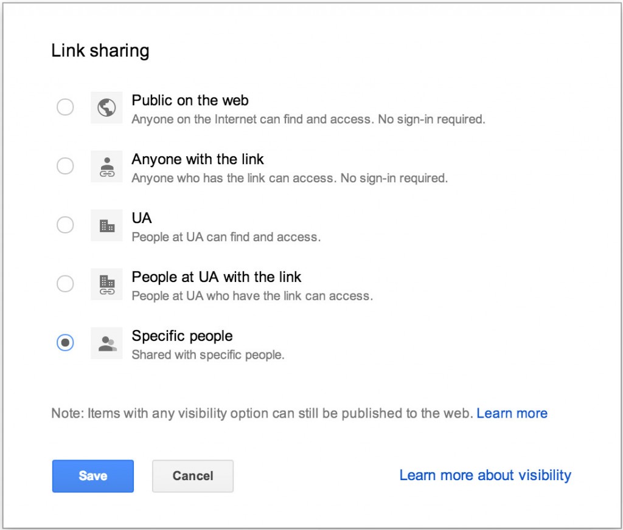Click the selected Specific people radio button
The width and height of the screenshot is (623, 530).
[x=65, y=343]
